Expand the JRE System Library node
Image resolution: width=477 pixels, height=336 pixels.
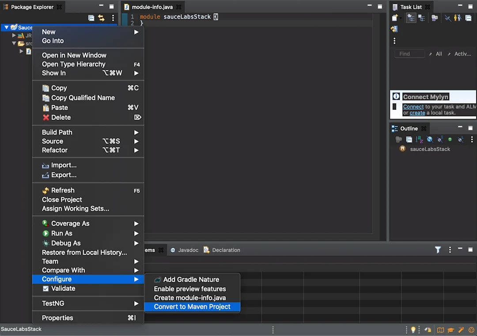pos(14,35)
